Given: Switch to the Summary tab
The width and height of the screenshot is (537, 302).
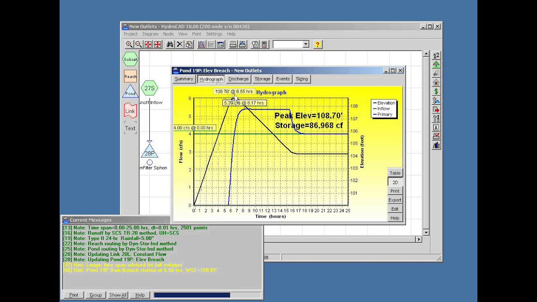Looking at the screenshot, I should tap(184, 79).
